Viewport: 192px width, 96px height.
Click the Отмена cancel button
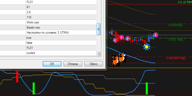[x=73, y=64]
